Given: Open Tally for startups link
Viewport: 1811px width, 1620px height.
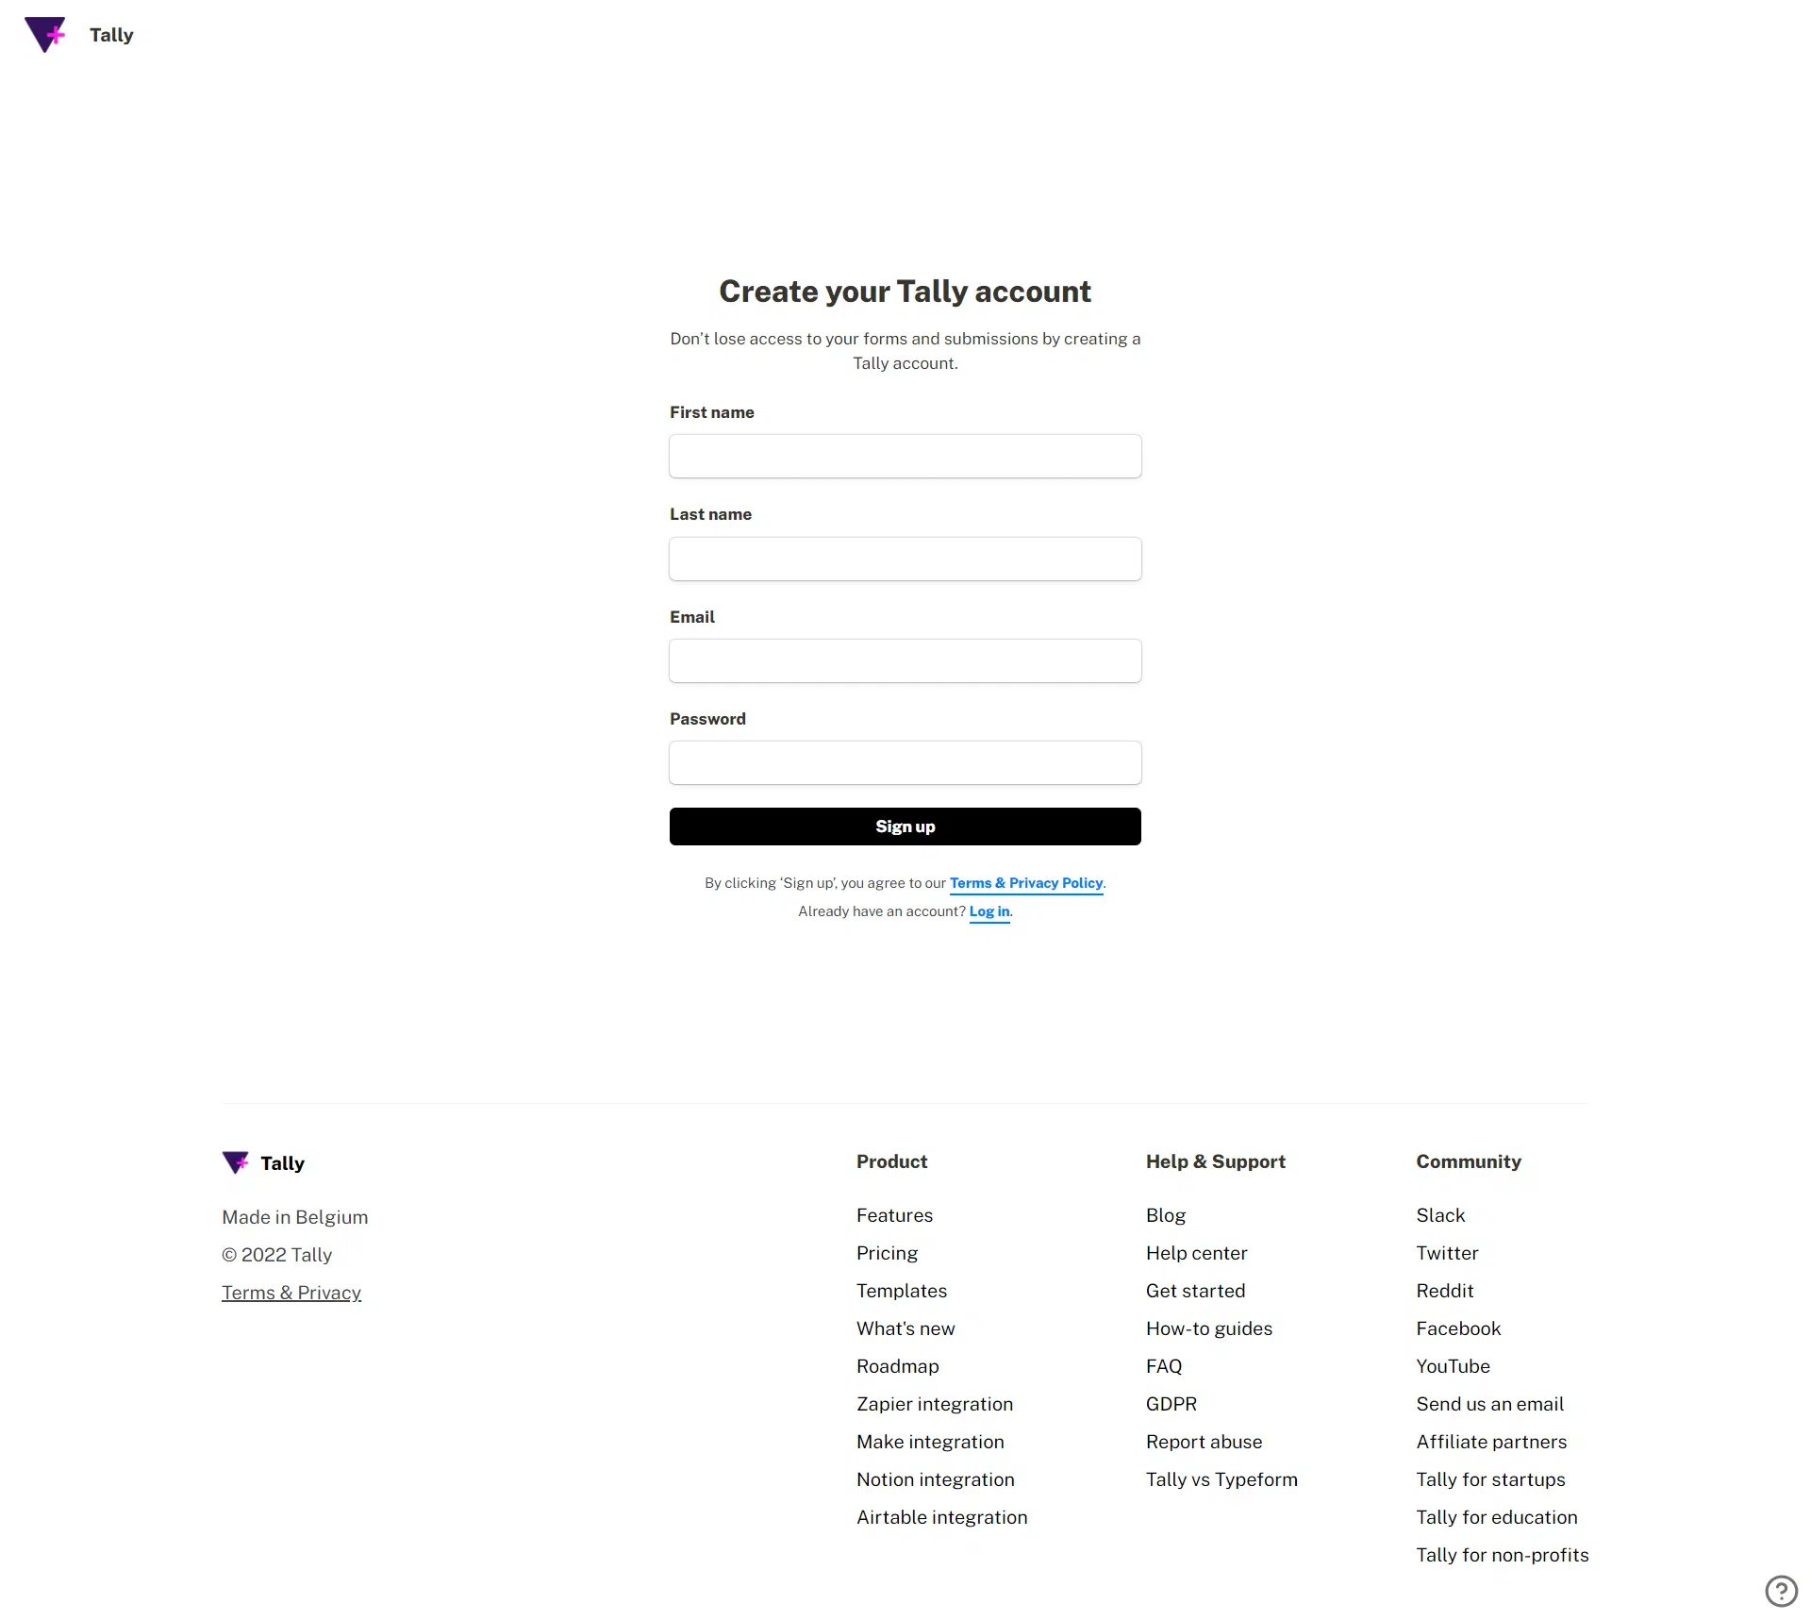Looking at the screenshot, I should click(x=1490, y=1479).
